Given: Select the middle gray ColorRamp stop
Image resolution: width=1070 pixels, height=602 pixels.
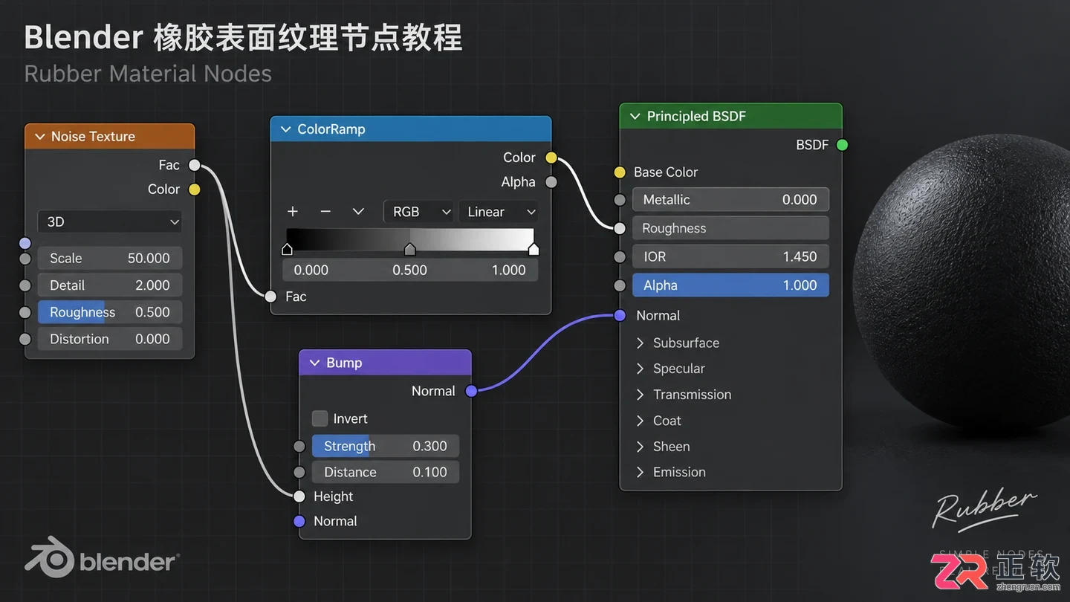Looking at the screenshot, I should [x=409, y=248].
